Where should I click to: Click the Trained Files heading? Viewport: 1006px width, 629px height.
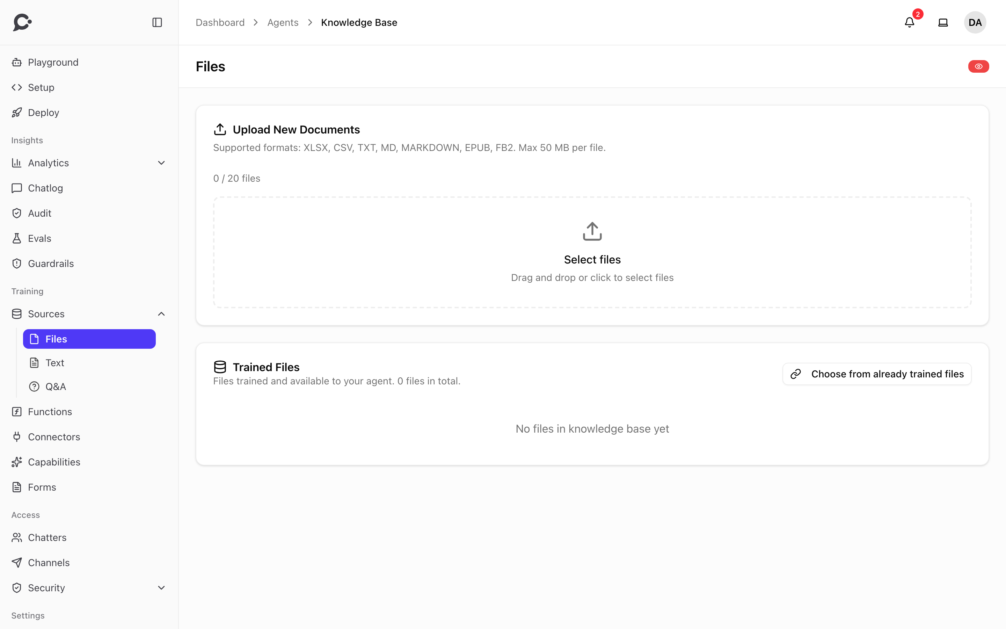click(x=266, y=367)
